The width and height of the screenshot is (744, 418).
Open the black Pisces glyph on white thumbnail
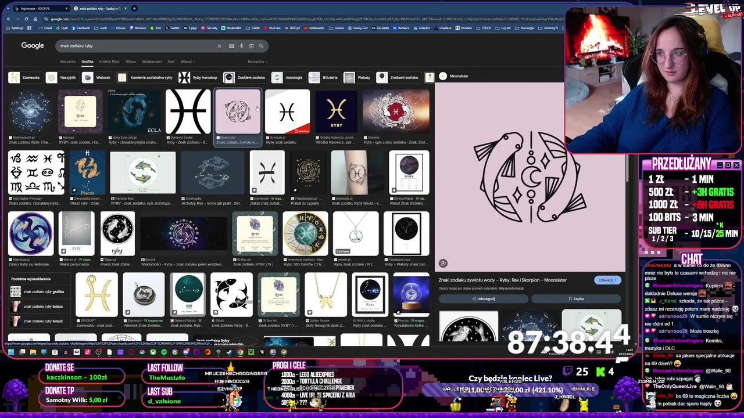188,111
